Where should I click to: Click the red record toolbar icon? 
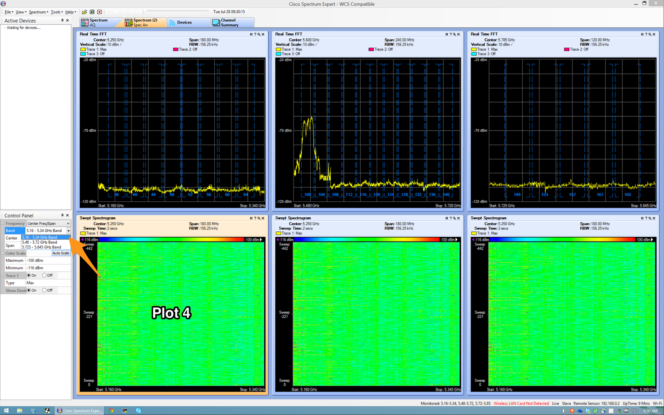point(99,12)
